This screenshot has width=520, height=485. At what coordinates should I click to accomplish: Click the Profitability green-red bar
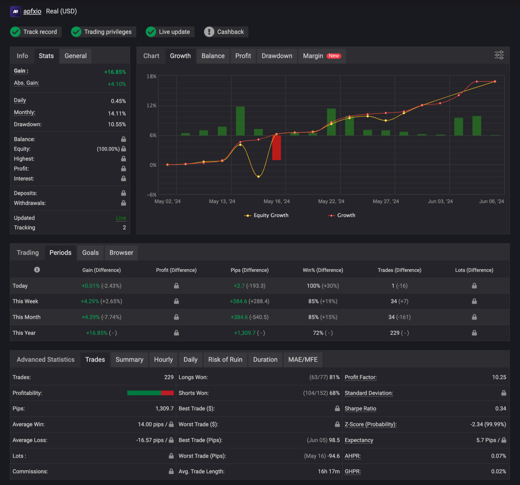click(150, 393)
